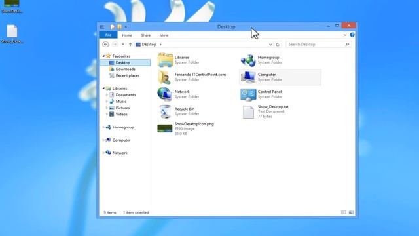Go up one folder level
The image size is (419, 236).
click(x=130, y=44)
